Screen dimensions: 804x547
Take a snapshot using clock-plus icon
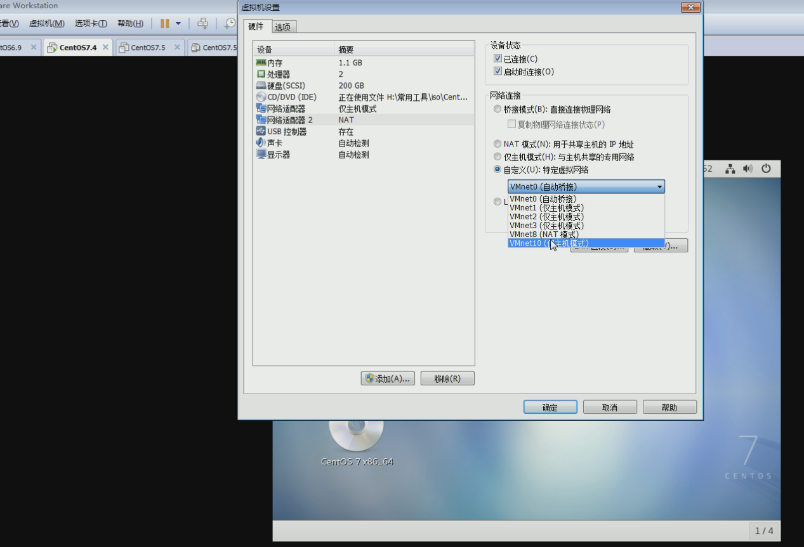tap(230, 23)
